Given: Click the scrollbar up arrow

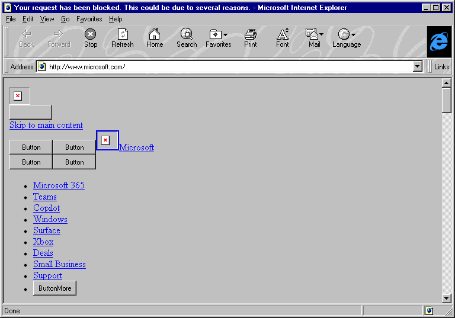Looking at the screenshot, I should [446, 83].
